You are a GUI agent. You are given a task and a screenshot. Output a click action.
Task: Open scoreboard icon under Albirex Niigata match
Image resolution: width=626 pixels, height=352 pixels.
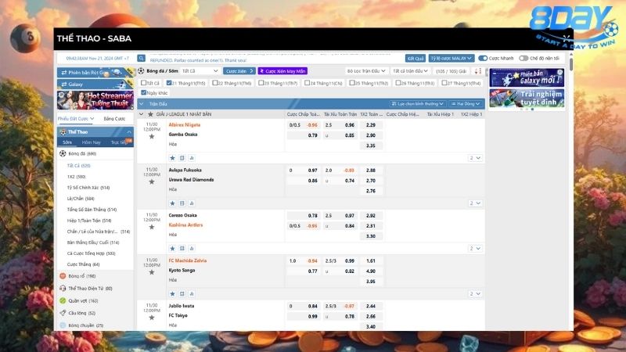click(x=182, y=158)
